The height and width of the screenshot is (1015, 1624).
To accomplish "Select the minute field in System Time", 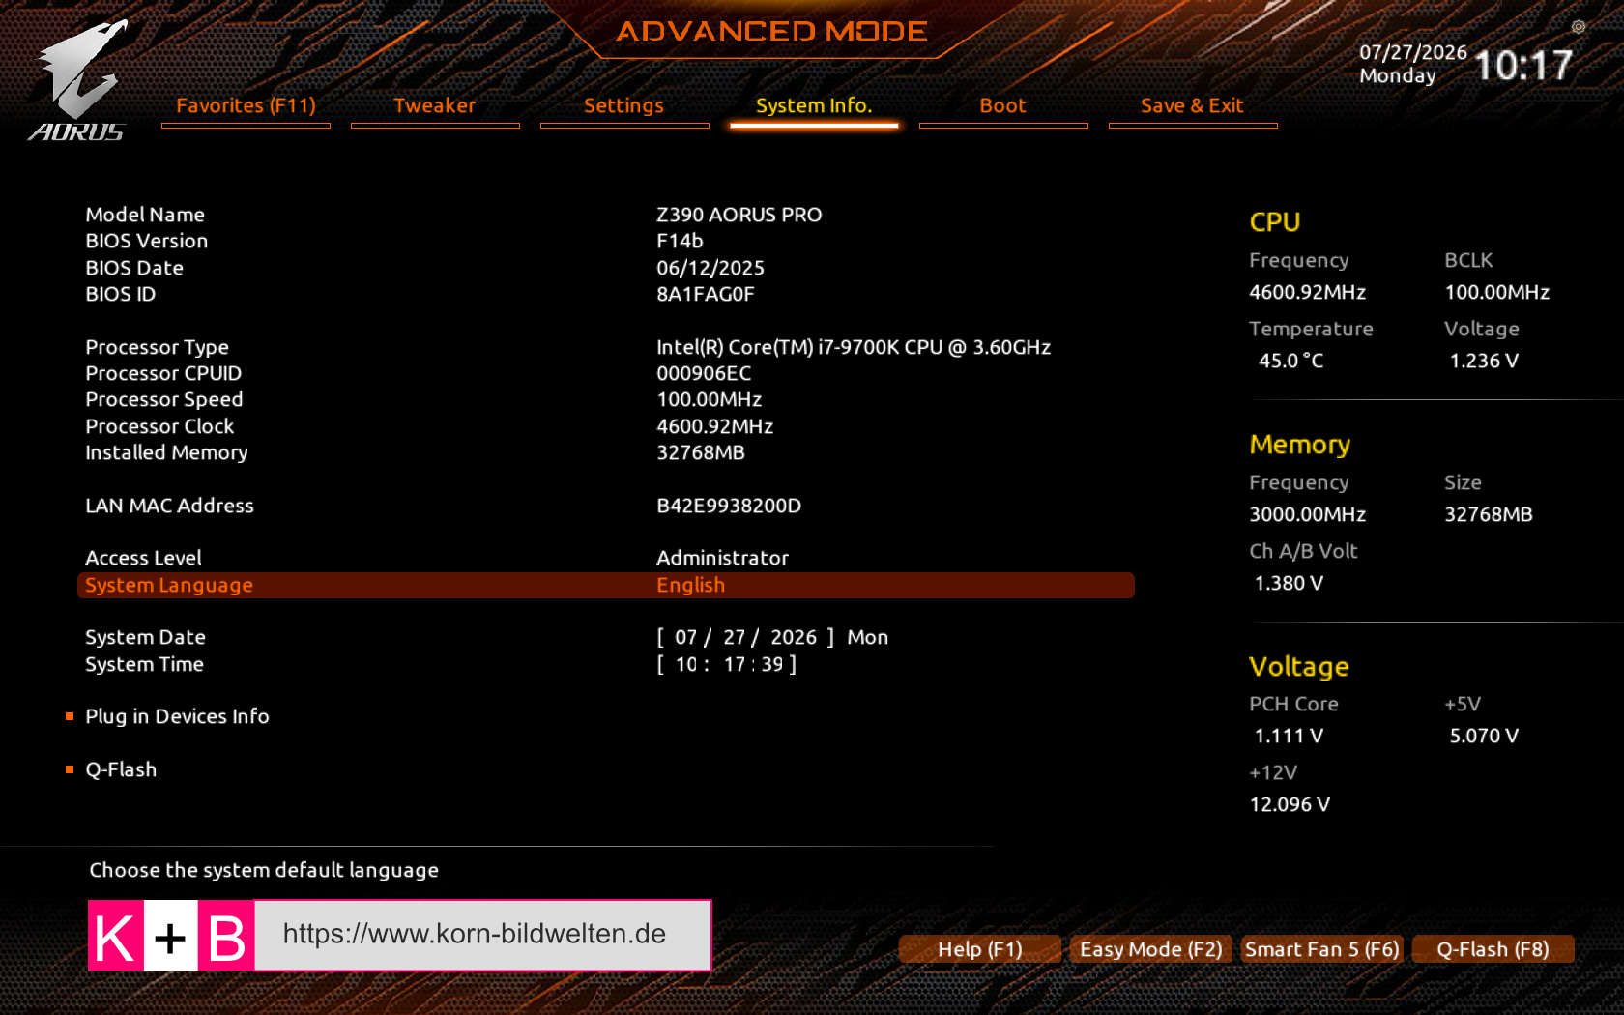I will [x=735, y=664].
